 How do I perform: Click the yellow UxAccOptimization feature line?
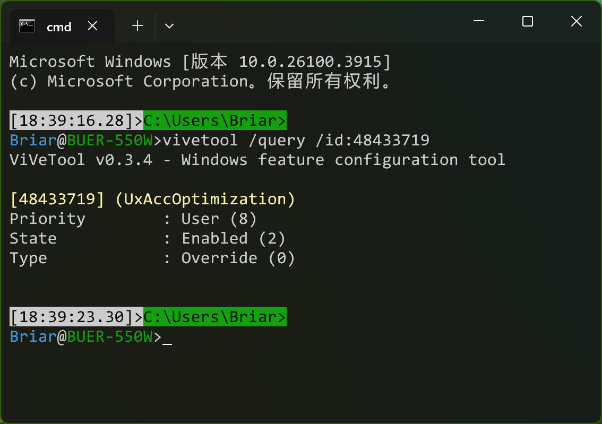click(x=152, y=200)
